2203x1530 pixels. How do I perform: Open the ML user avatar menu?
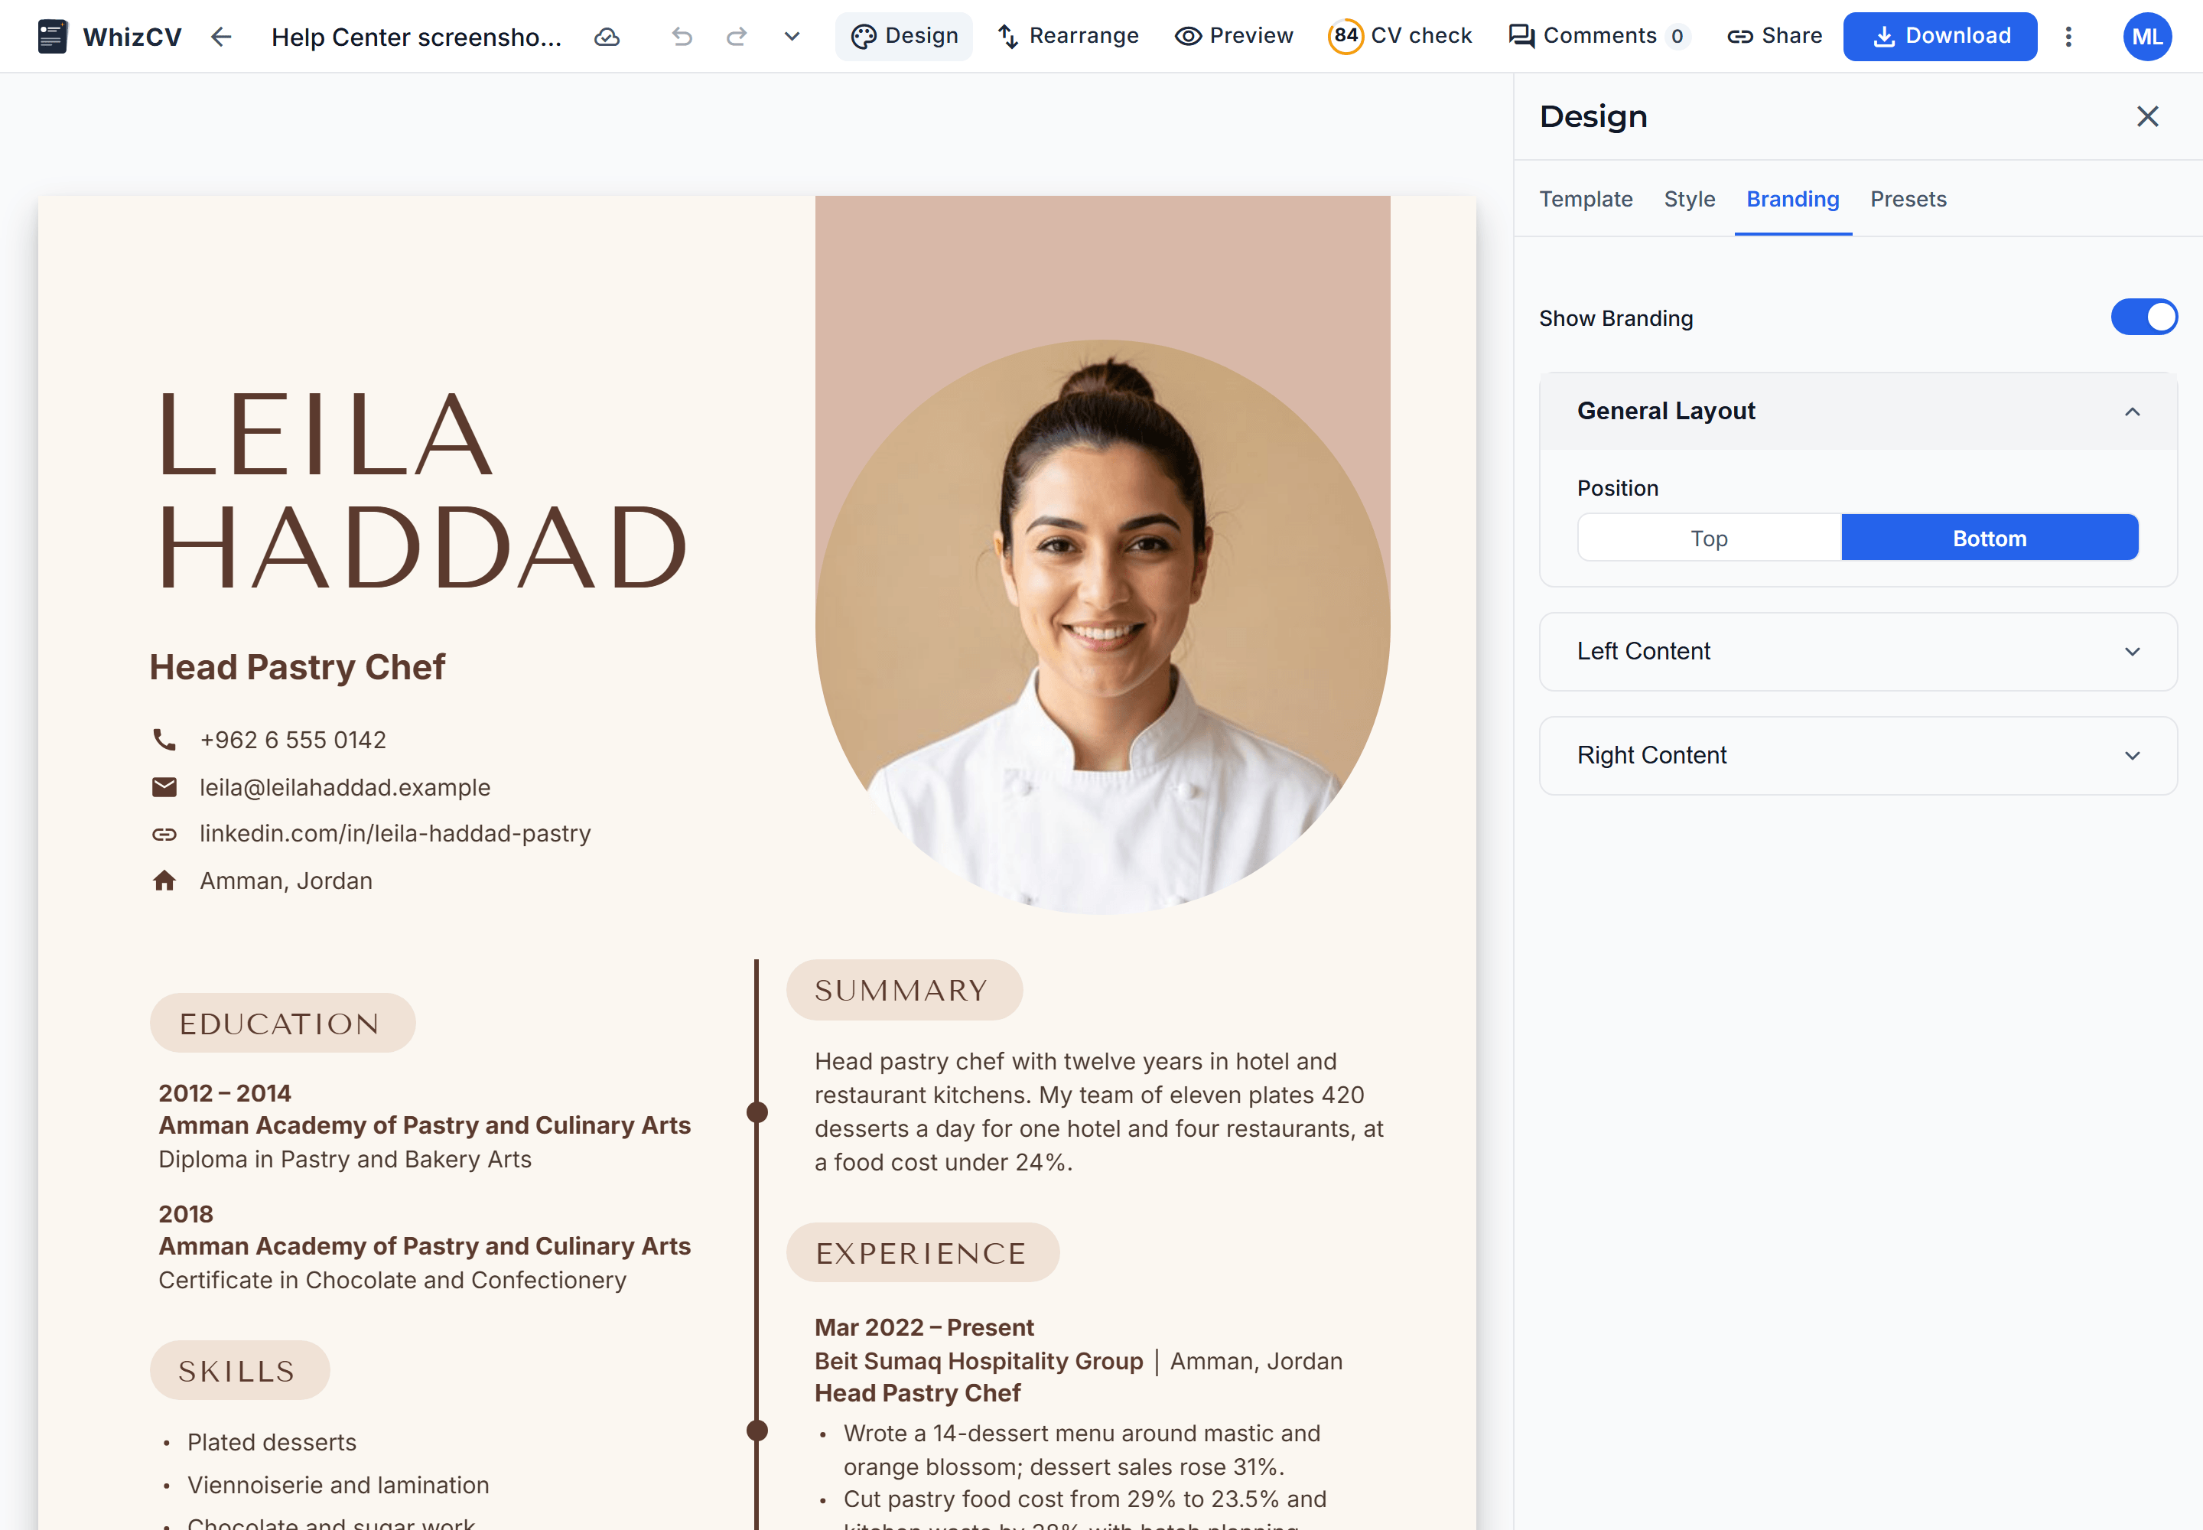tap(2147, 37)
